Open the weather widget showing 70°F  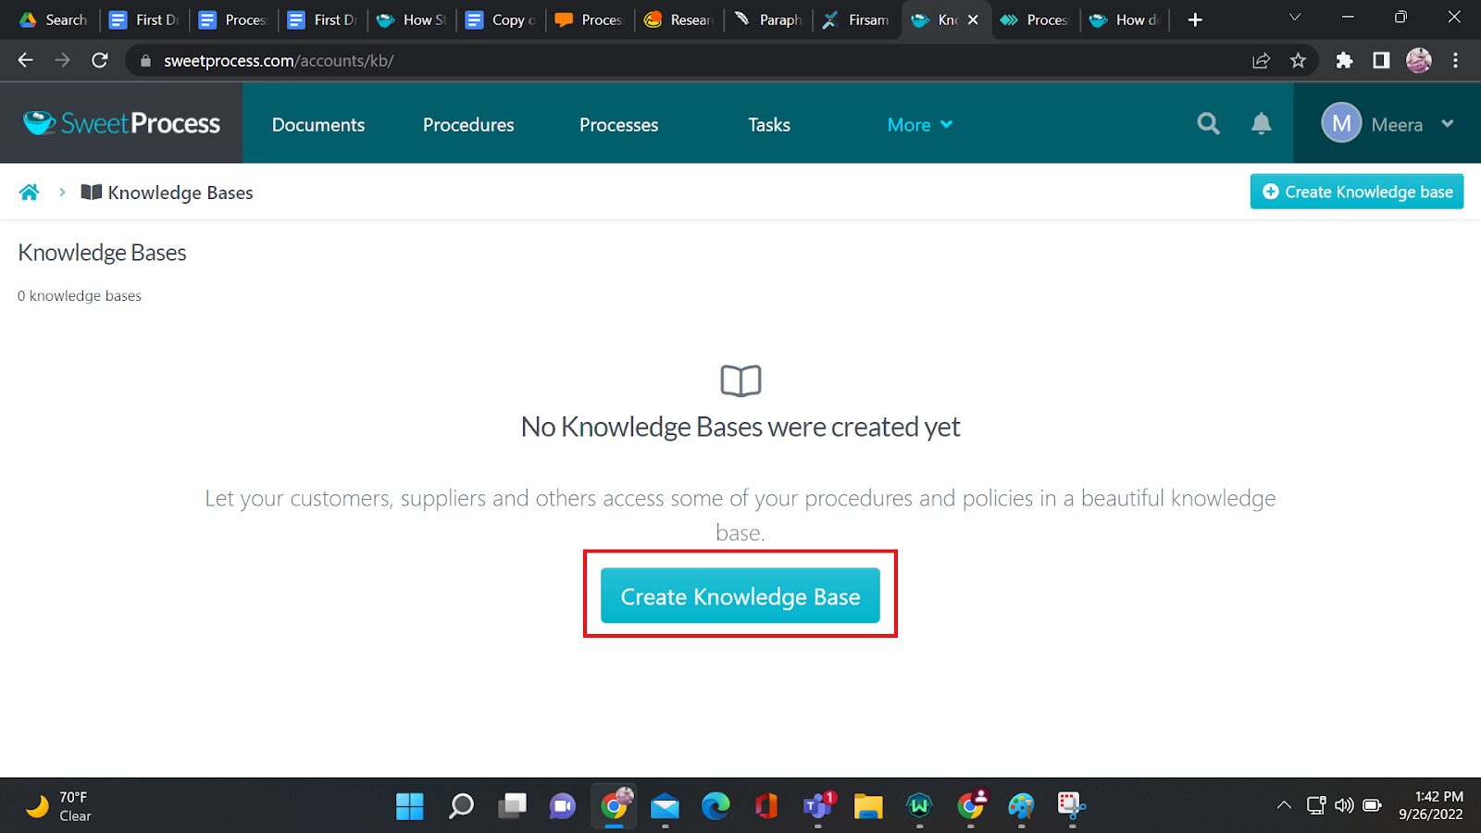point(59,806)
